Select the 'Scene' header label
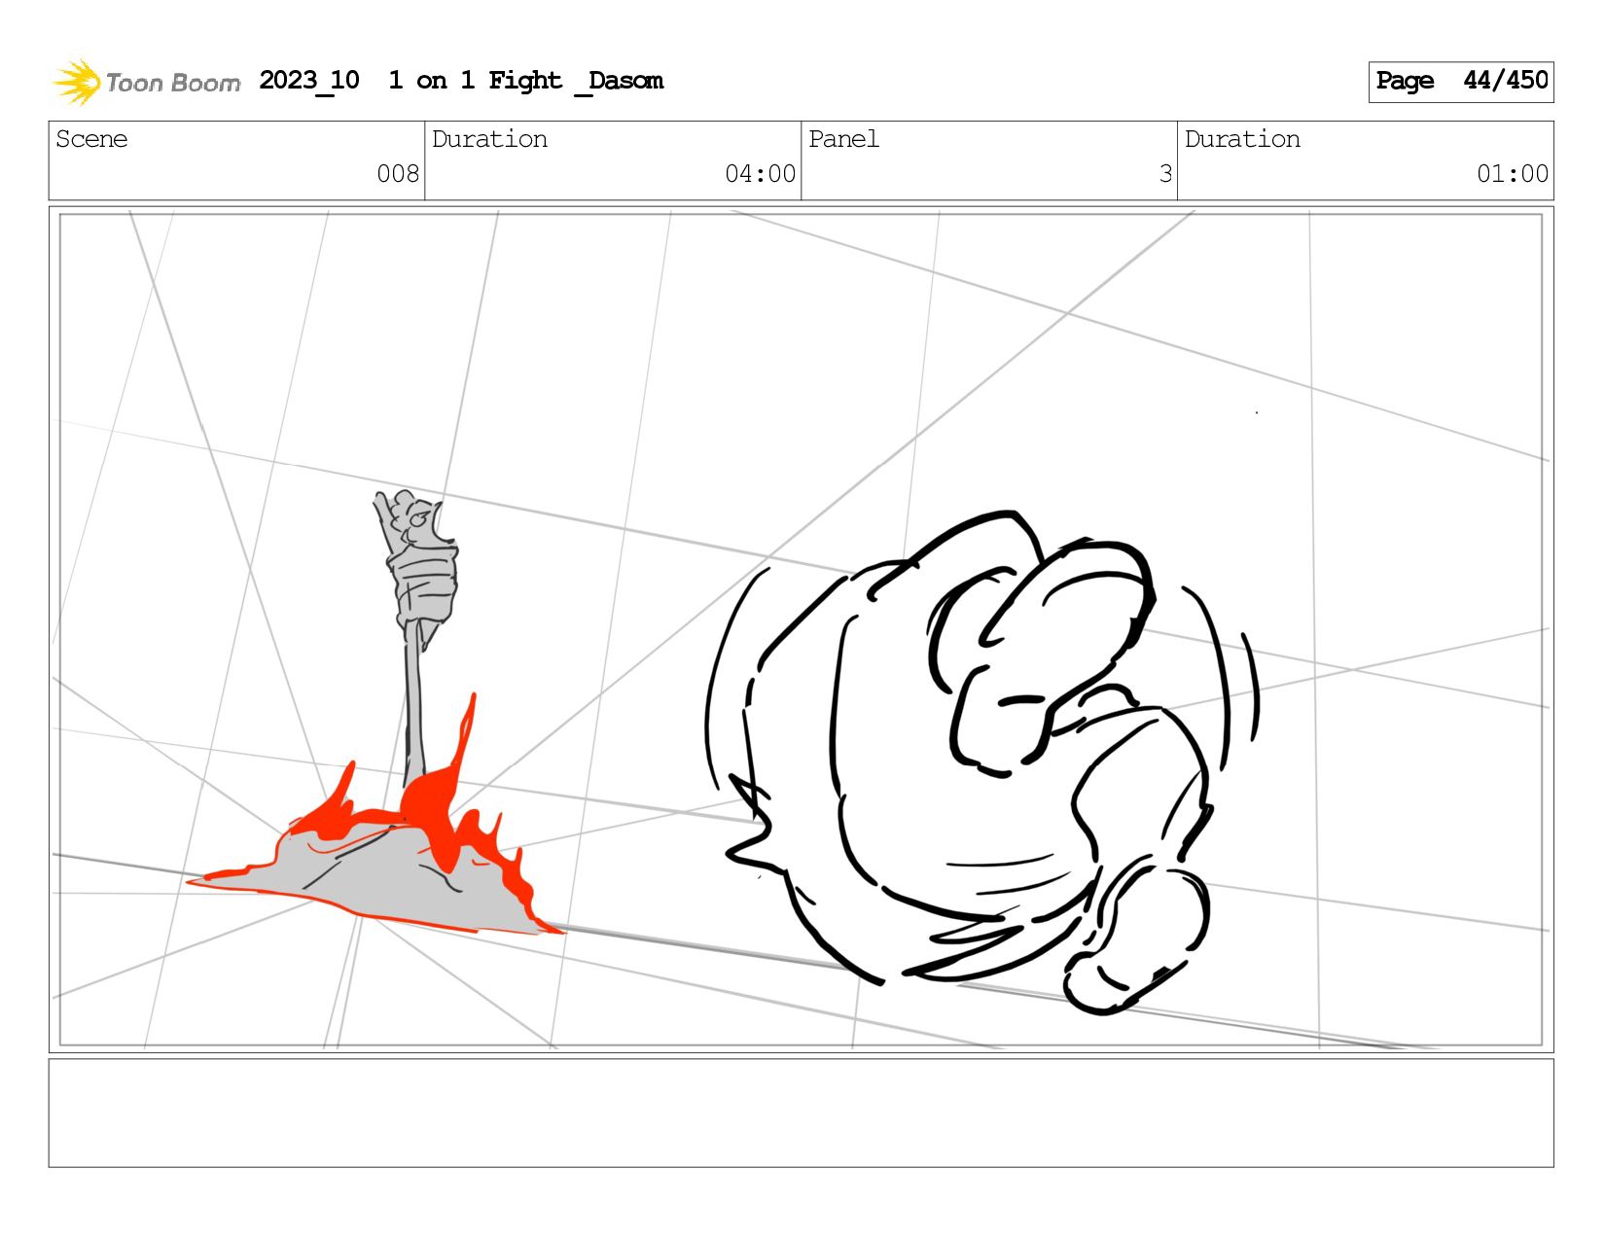1605x1240 pixels. click(91, 139)
